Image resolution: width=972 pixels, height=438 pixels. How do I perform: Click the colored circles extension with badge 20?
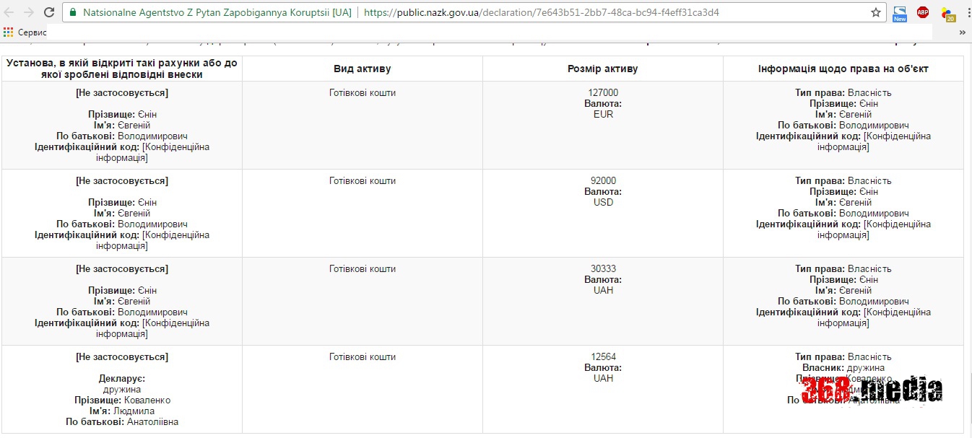[947, 13]
